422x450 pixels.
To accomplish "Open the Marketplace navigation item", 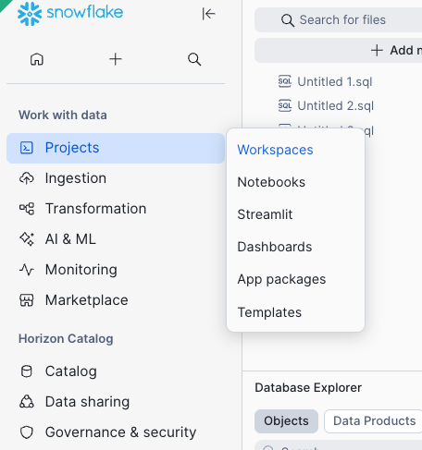I will [116, 300].
